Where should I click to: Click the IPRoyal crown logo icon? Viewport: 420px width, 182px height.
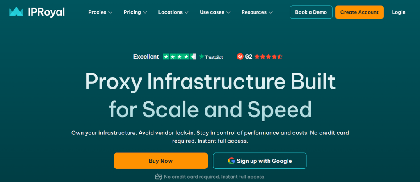[x=16, y=12]
